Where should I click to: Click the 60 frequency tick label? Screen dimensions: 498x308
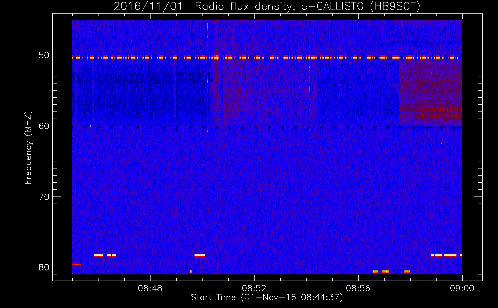(44, 126)
